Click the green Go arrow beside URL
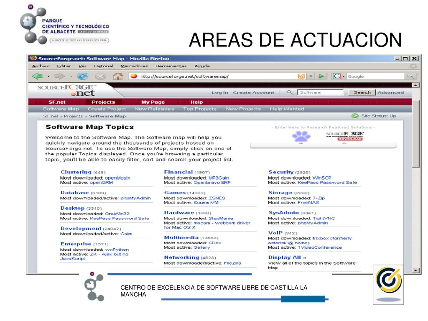Viewport: 428px width, 321px height. pyautogui.click(x=321, y=76)
